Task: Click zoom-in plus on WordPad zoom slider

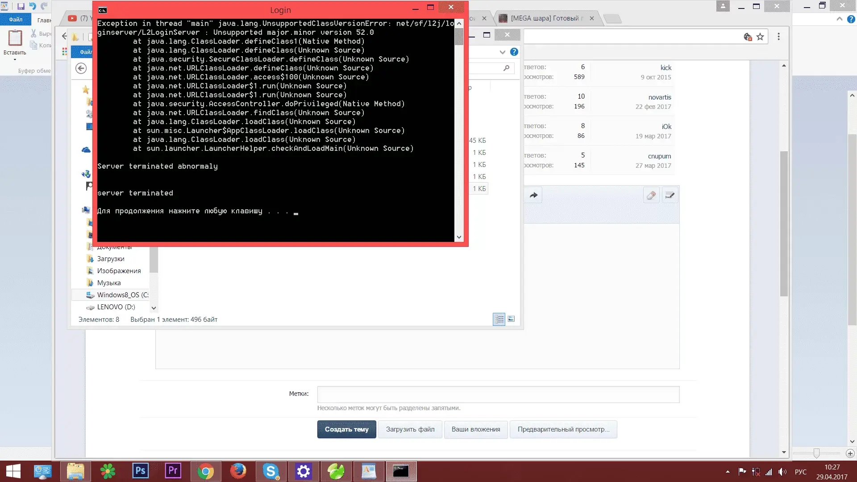Action: pyautogui.click(x=850, y=453)
